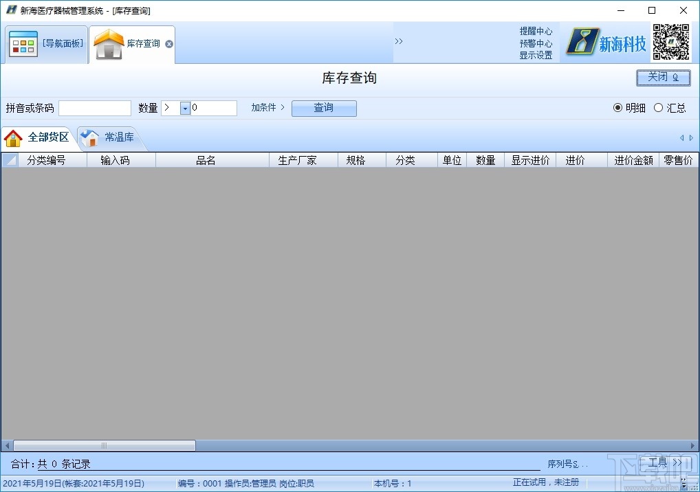Expand the collapsed toolbar with the >> chevron

click(x=399, y=41)
